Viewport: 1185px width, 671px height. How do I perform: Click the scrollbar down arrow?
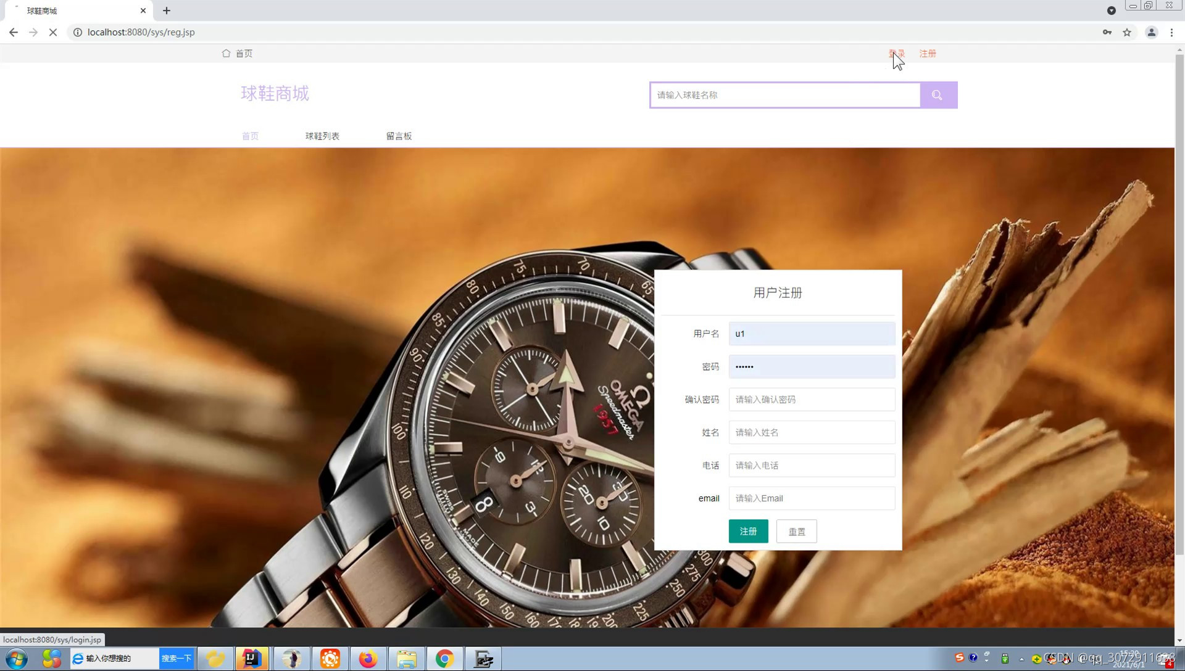1179,641
